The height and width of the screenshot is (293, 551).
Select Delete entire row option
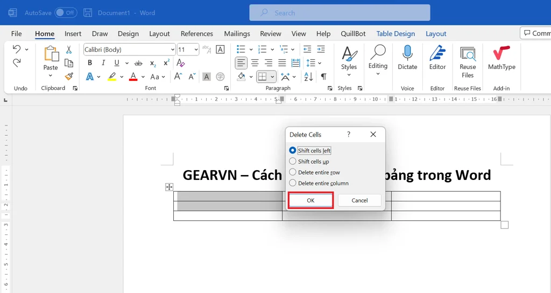[x=314, y=172]
